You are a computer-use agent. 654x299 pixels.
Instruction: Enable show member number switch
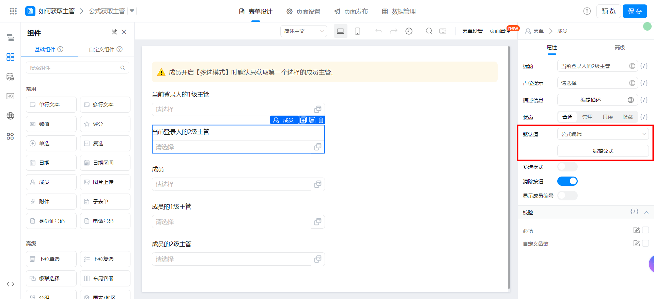[x=567, y=196]
